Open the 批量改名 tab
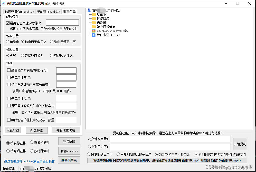The width and height of the screenshot is (256, 172). [70, 11]
